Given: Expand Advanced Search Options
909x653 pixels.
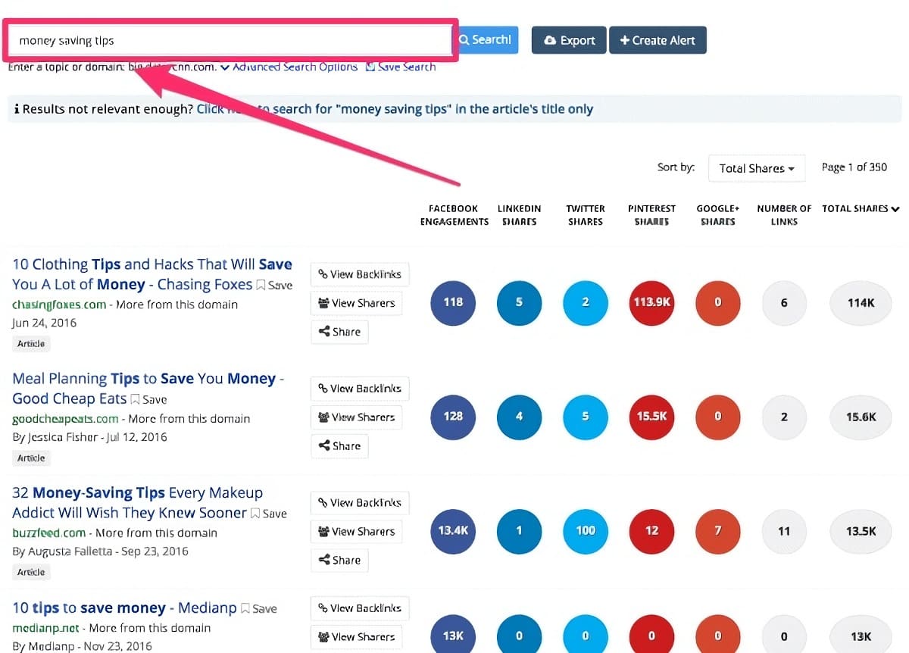Looking at the screenshot, I should (295, 67).
